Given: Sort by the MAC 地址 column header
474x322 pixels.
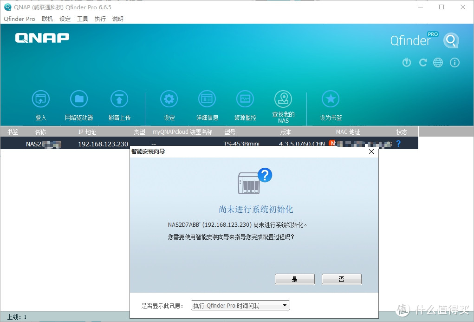Looking at the screenshot, I should 348,132.
